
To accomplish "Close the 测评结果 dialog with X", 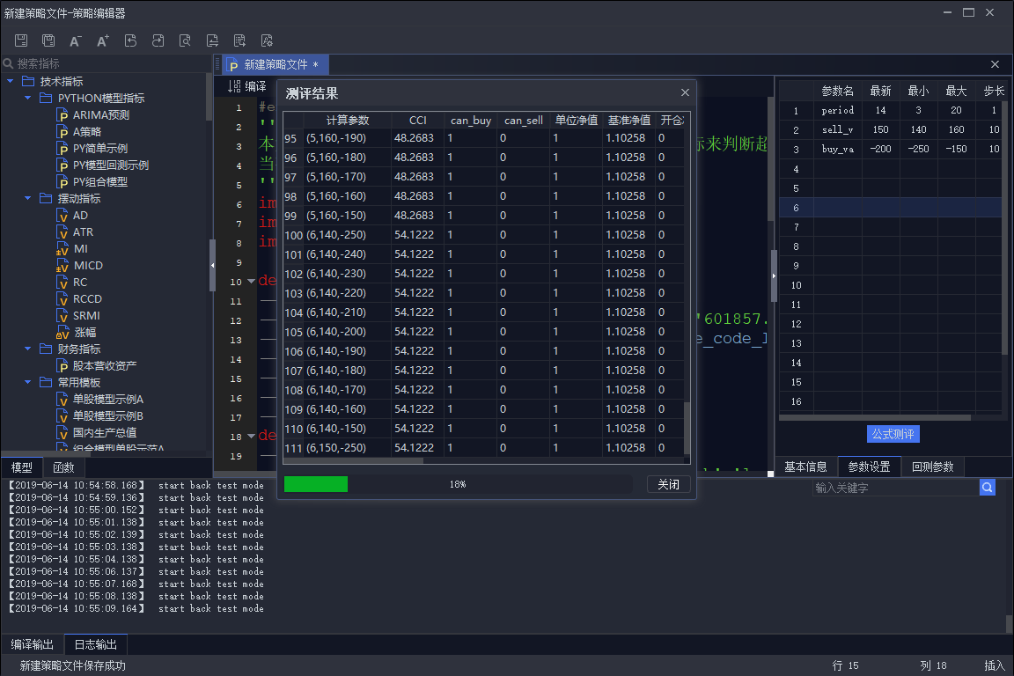I will point(685,92).
